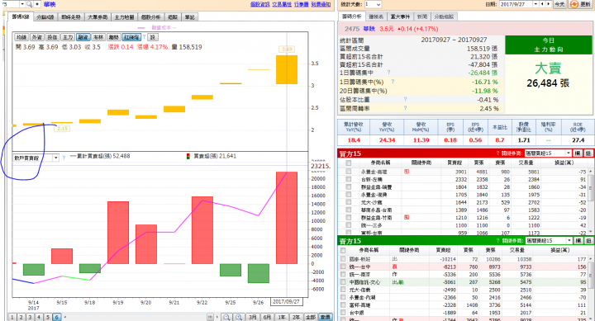Go to previous date arrow
The width and height of the screenshot is (595, 321).
click(x=542, y=4)
